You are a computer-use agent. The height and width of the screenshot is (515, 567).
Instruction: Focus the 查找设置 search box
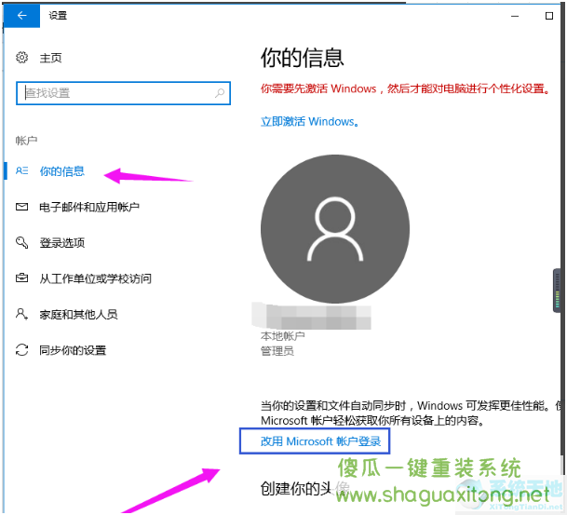tap(123, 93)
